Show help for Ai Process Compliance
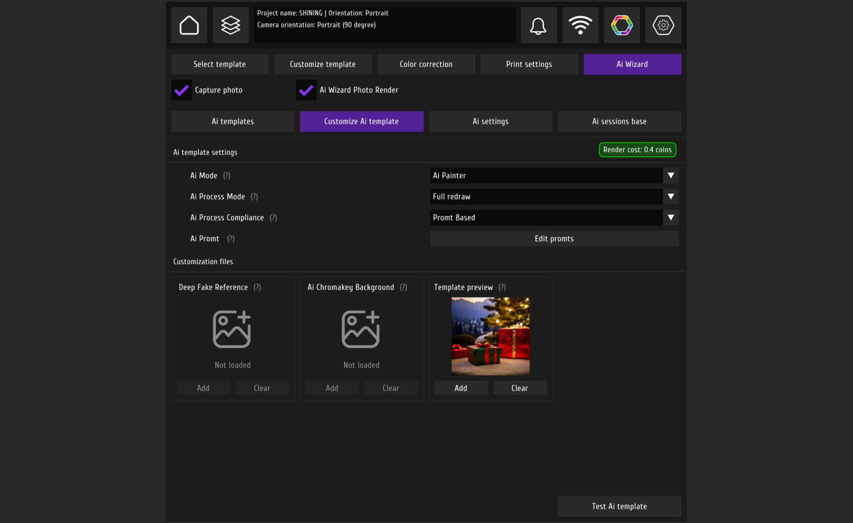Viewport: 853px width, 523px height. coord(273,218)
